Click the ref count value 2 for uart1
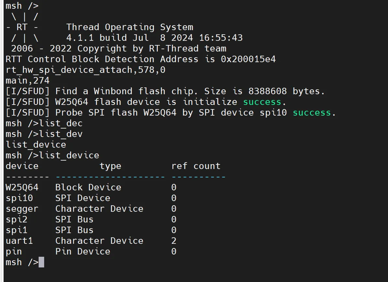The height and width of the screenshot is (282, 388). [x=174, y=241]
